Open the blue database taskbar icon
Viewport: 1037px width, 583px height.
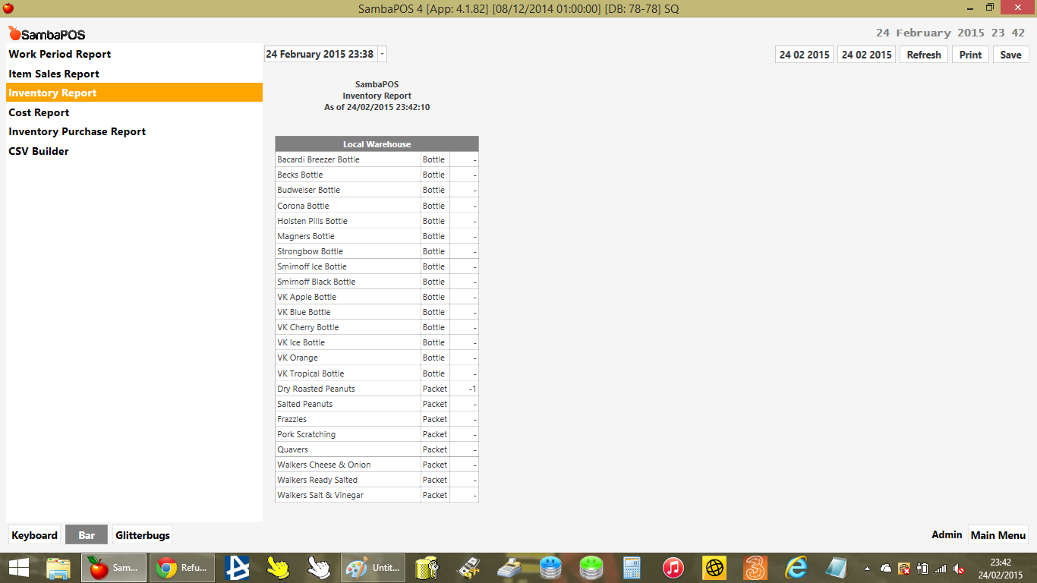550,568
